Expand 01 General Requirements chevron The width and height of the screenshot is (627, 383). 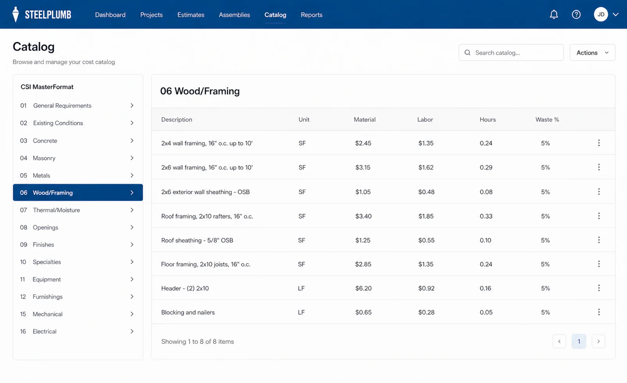coord(132,106)
